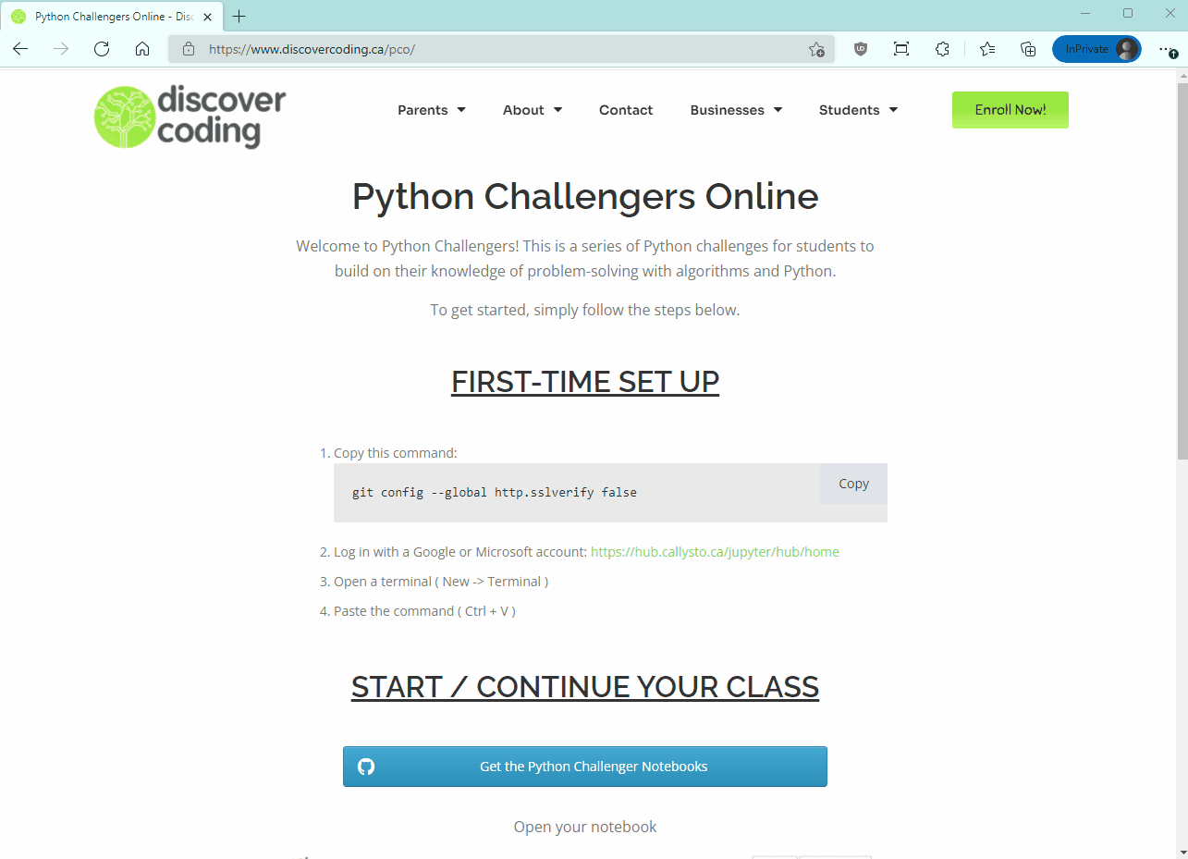Click the GitHub icon on notebooks button
The height and width of the screenshot is (859, 1188).
click(366, 767)
